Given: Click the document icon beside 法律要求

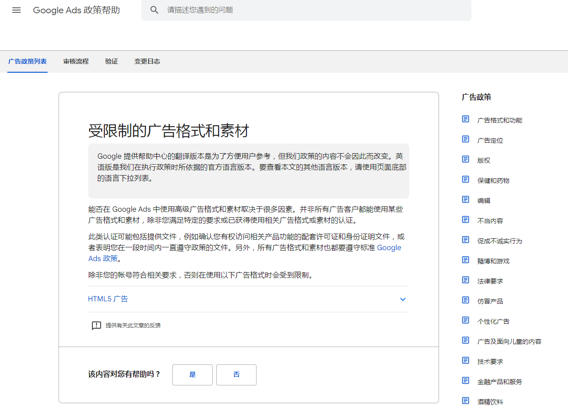Looking at the screenshot, I should 466,280.
